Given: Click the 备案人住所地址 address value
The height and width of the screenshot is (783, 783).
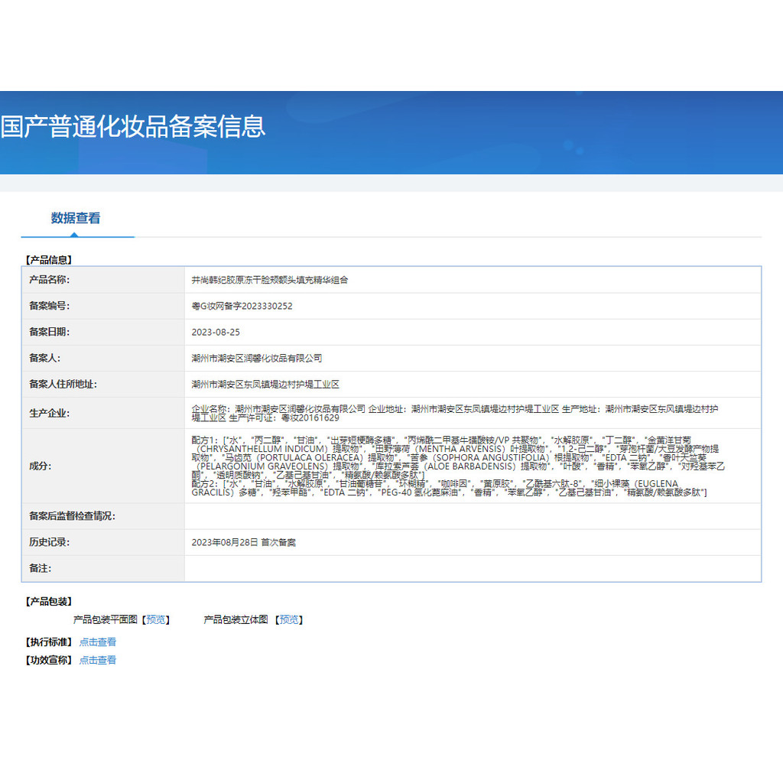Looking at the screenshot, I should pos(265,385).
